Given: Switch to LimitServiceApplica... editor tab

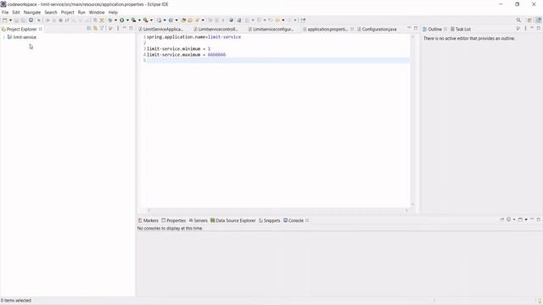Looking at the screenshot, I should click(160, 29).
